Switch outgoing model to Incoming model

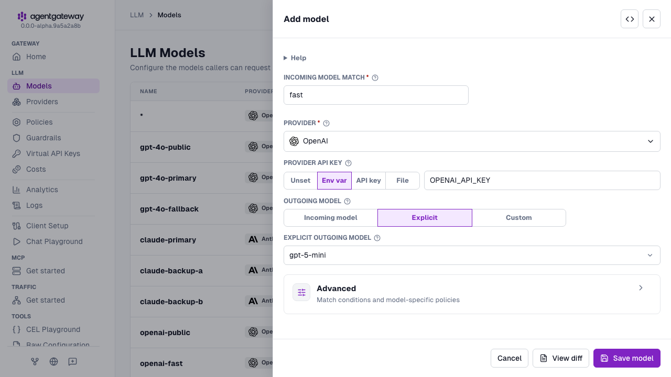pos(331,218)
